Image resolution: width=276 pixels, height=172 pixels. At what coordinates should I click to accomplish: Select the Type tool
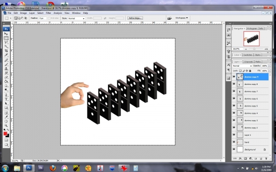(x=6, y=99)
